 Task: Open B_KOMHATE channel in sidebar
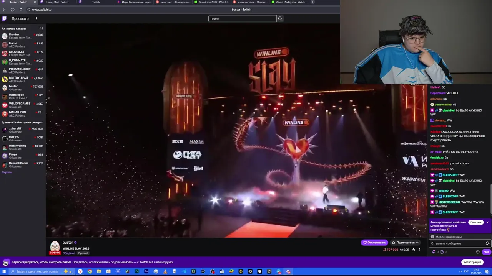point(23,62)
